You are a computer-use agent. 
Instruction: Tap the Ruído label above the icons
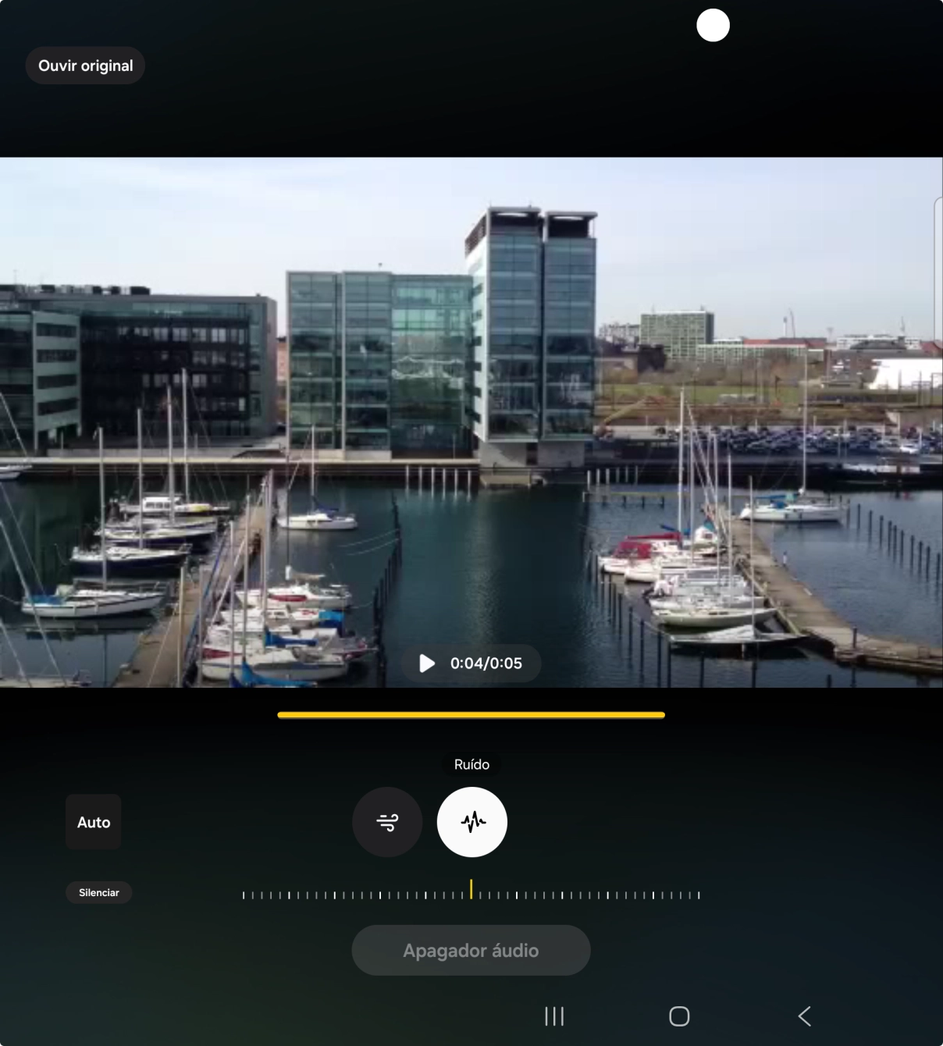(x=471, y=764)
